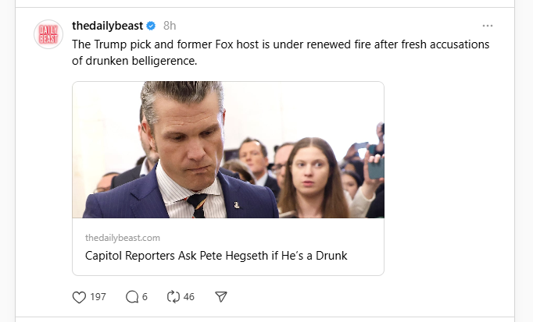Click the 46 reposts count
The image size is (533, 322).
coord(189,297)
